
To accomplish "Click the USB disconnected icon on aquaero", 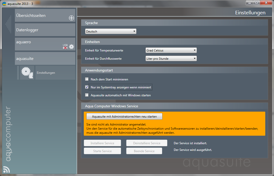I will pyautogui.click(x=65, y=47).
